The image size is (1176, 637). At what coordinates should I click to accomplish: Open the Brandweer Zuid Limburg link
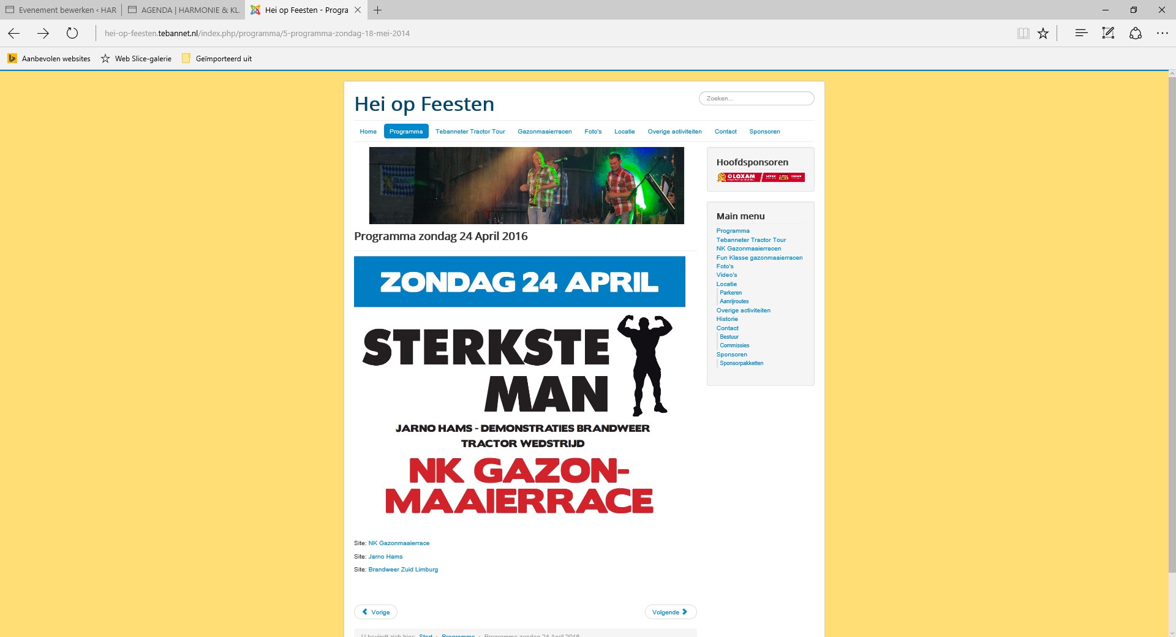403,570
